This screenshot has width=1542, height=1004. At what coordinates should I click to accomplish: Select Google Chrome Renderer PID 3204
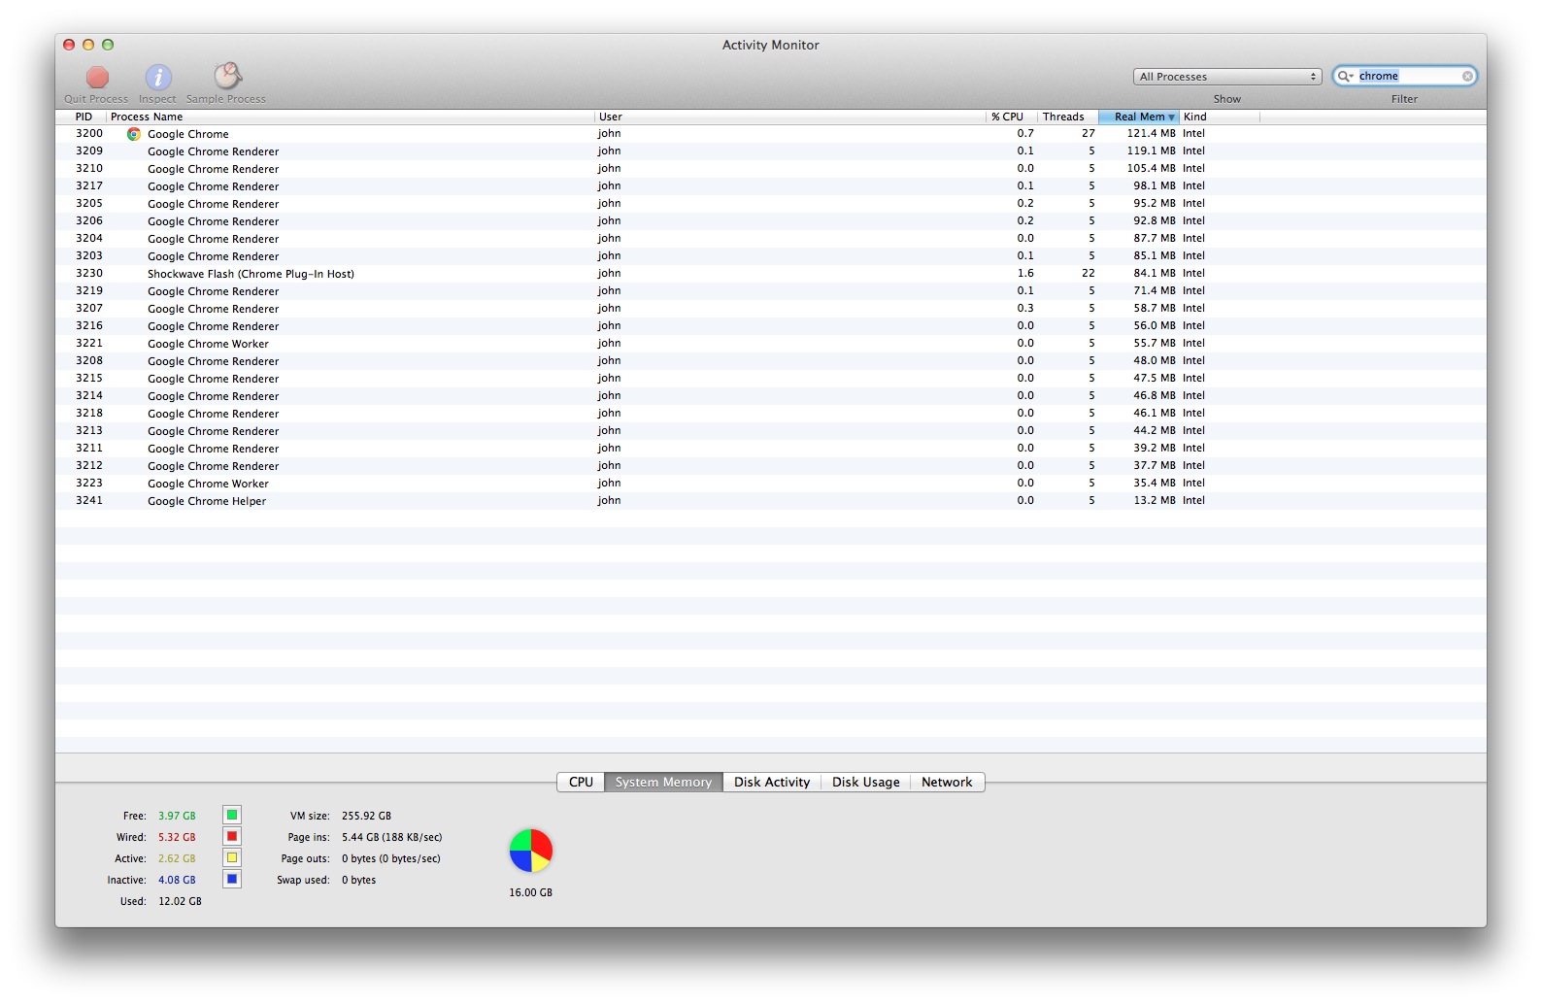click(770, 239)
